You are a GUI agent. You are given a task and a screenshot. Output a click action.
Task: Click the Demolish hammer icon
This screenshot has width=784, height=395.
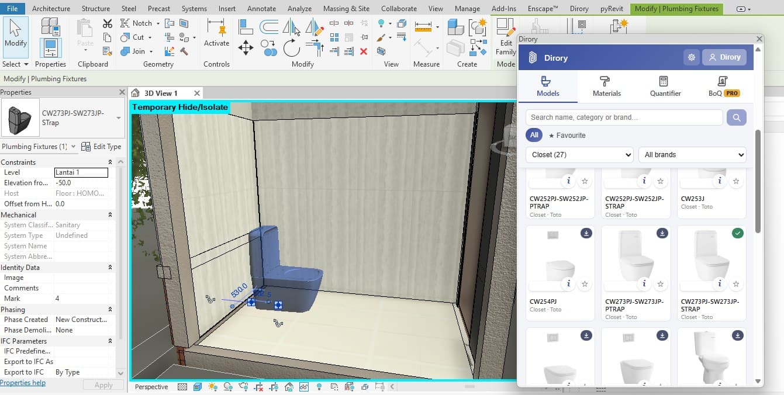(x=184, y=51)
